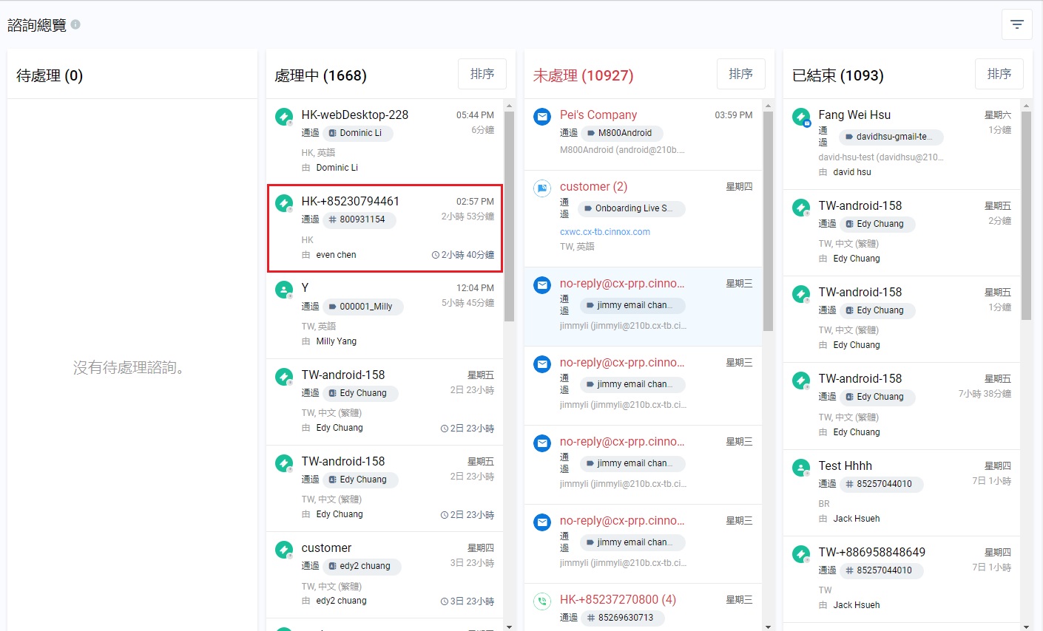Click the info icon beside 諮詢總覽
The image size is (1043, 631).
tap(75, 24)
